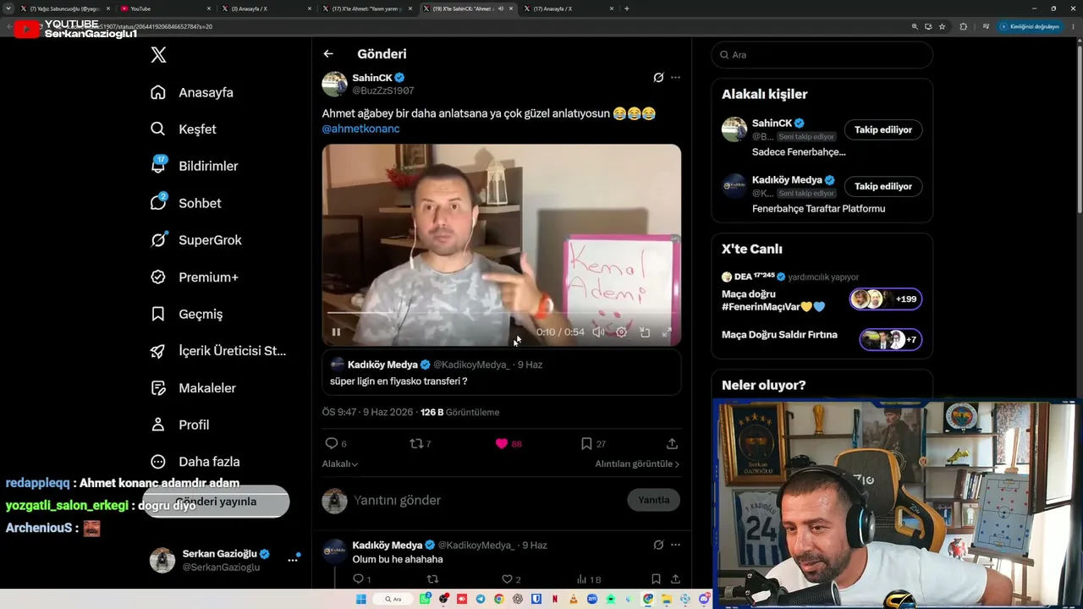This screenshot has width=1083, height=609.
Task: Open the more options menu on Kadıköy Medya's reply
Action: (675, 546)
